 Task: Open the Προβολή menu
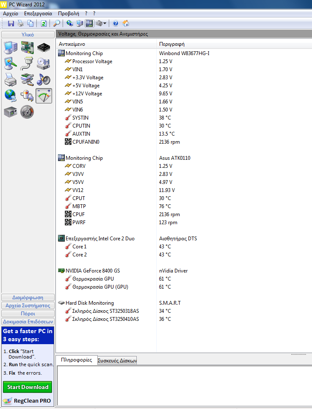pyautogui.click(x=69, y=14)
